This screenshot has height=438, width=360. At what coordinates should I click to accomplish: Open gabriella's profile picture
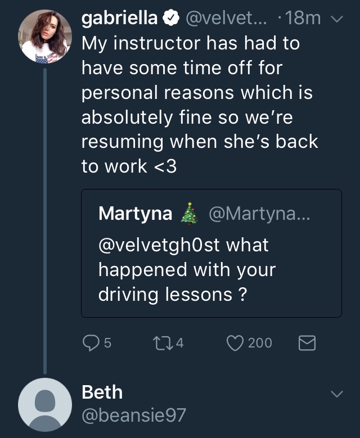tap(46, 37)
